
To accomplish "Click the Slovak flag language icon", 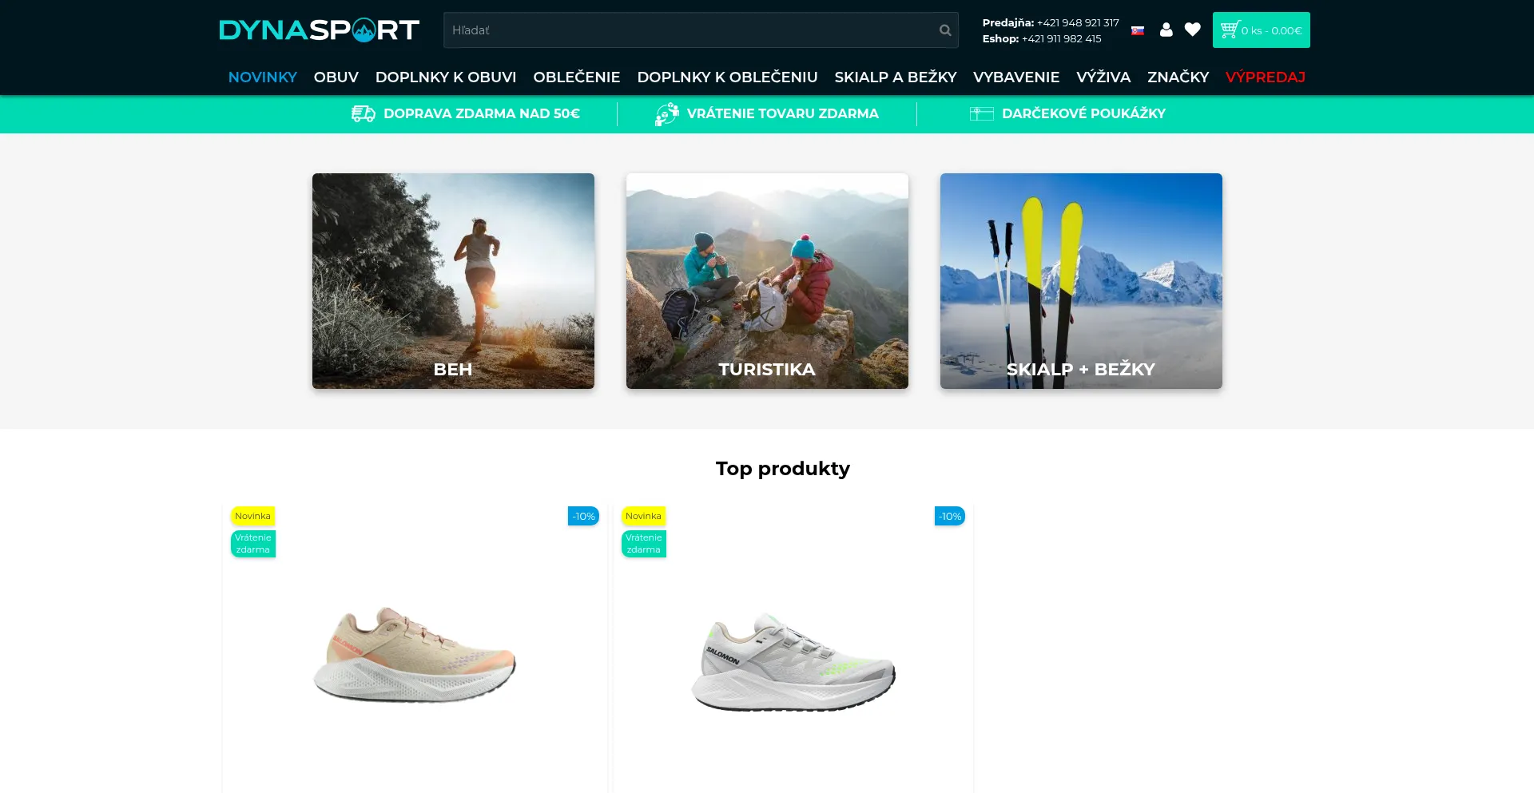I will [x=1138, y=30].
